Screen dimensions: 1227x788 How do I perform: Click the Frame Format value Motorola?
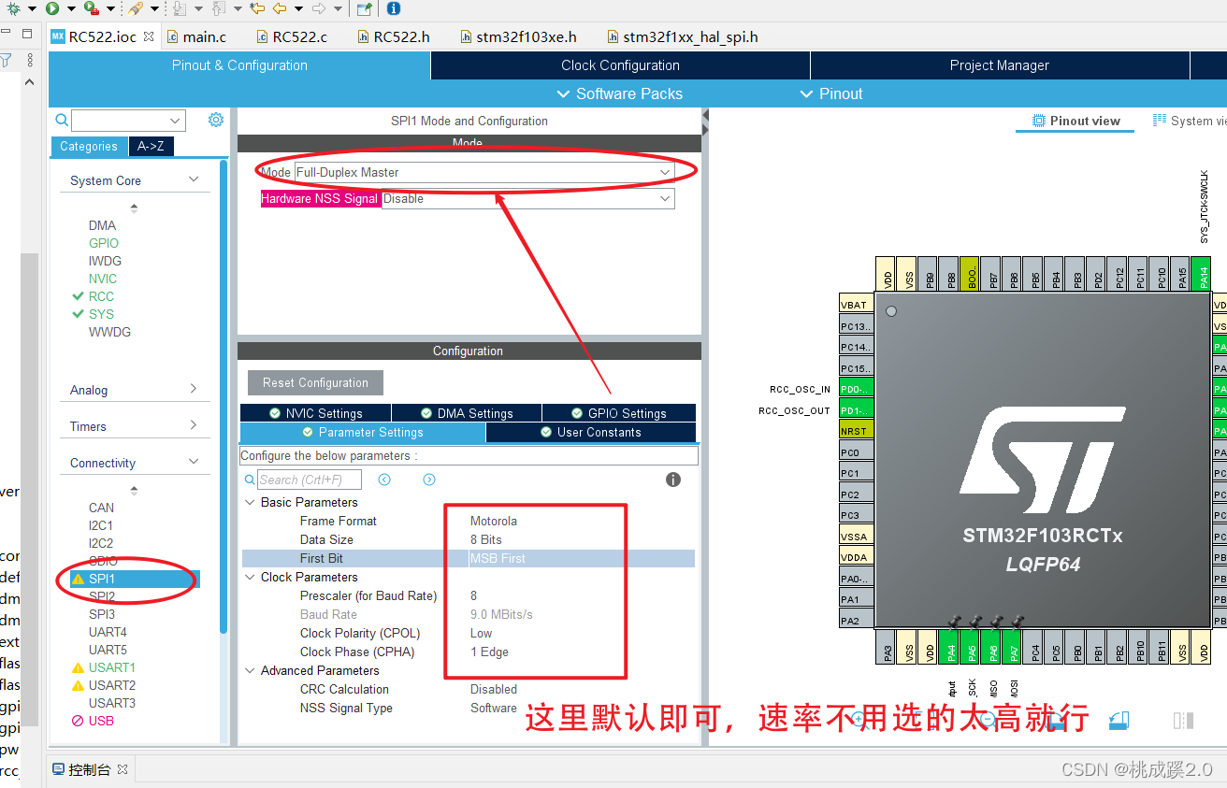tap(493, 521)
